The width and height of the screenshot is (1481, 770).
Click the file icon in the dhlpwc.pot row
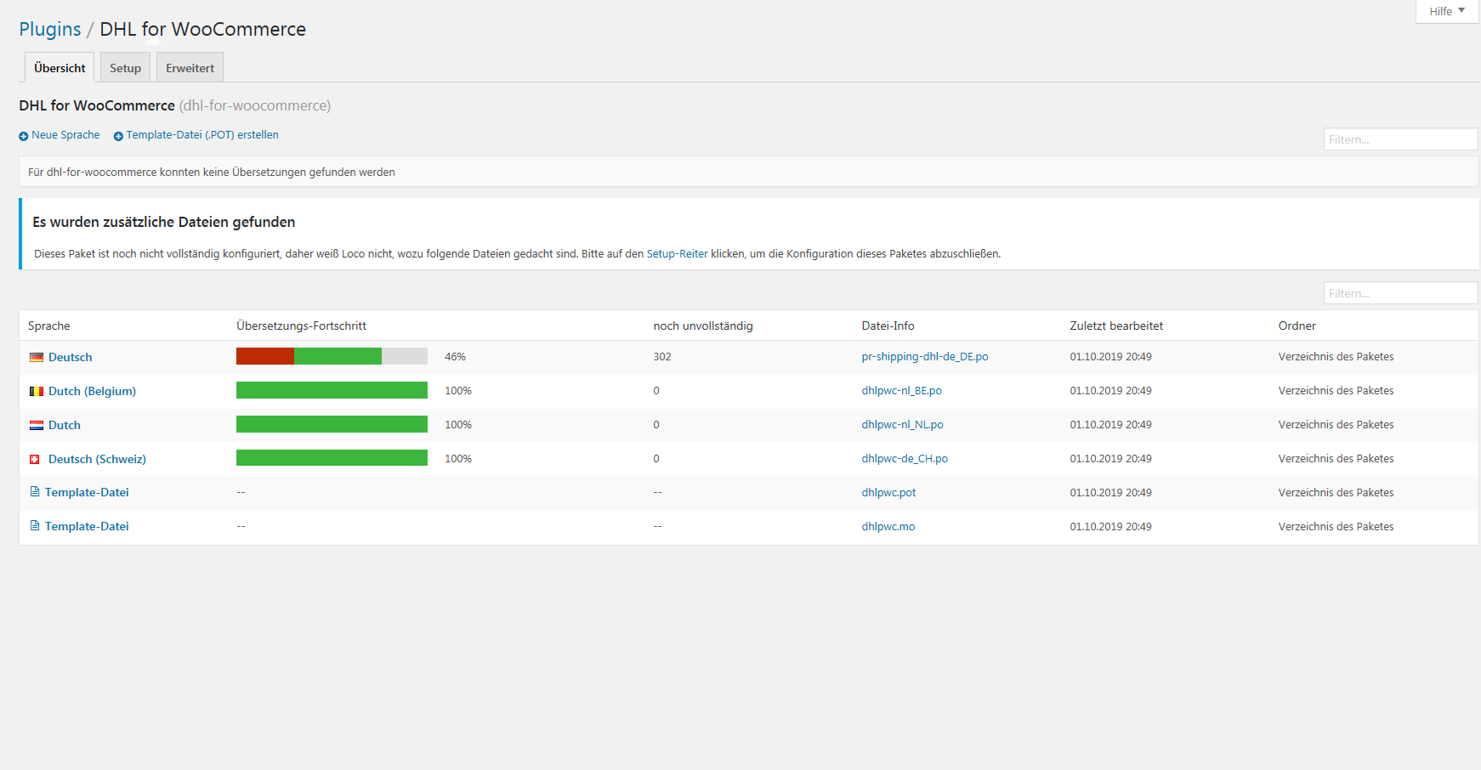[35, 492]
